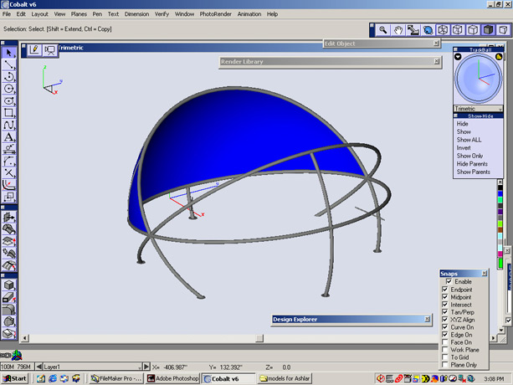The height and width of the screenshot is (385, 513).
Task: Select the Arc tool
Action: (9, 76)
